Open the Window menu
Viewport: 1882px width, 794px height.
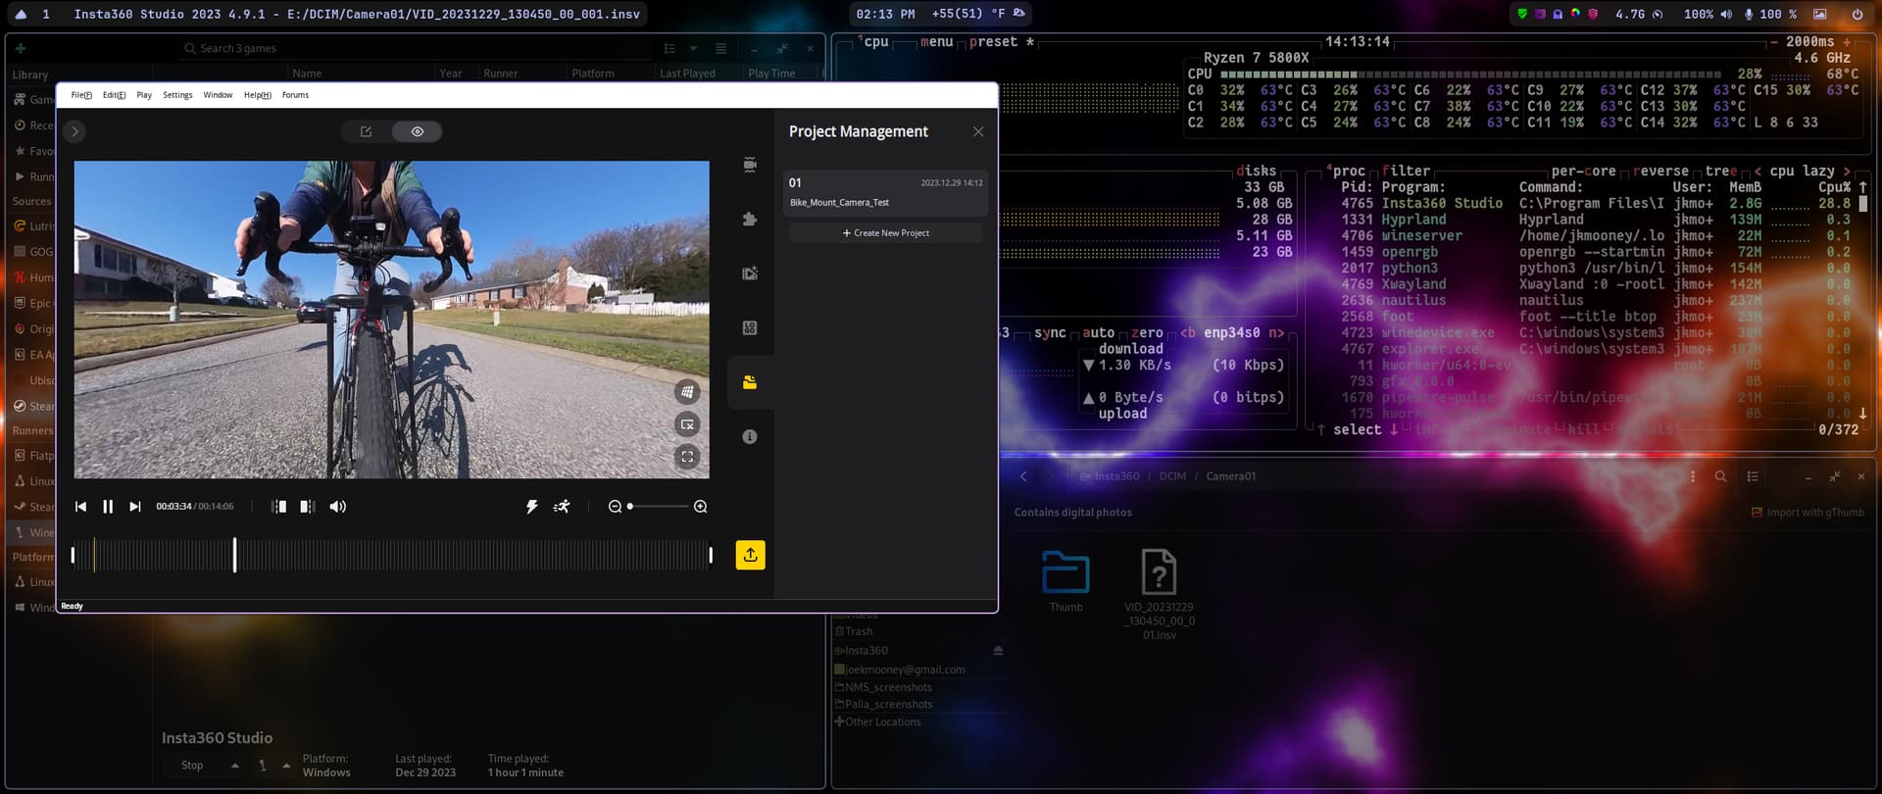tap(218, 95)
